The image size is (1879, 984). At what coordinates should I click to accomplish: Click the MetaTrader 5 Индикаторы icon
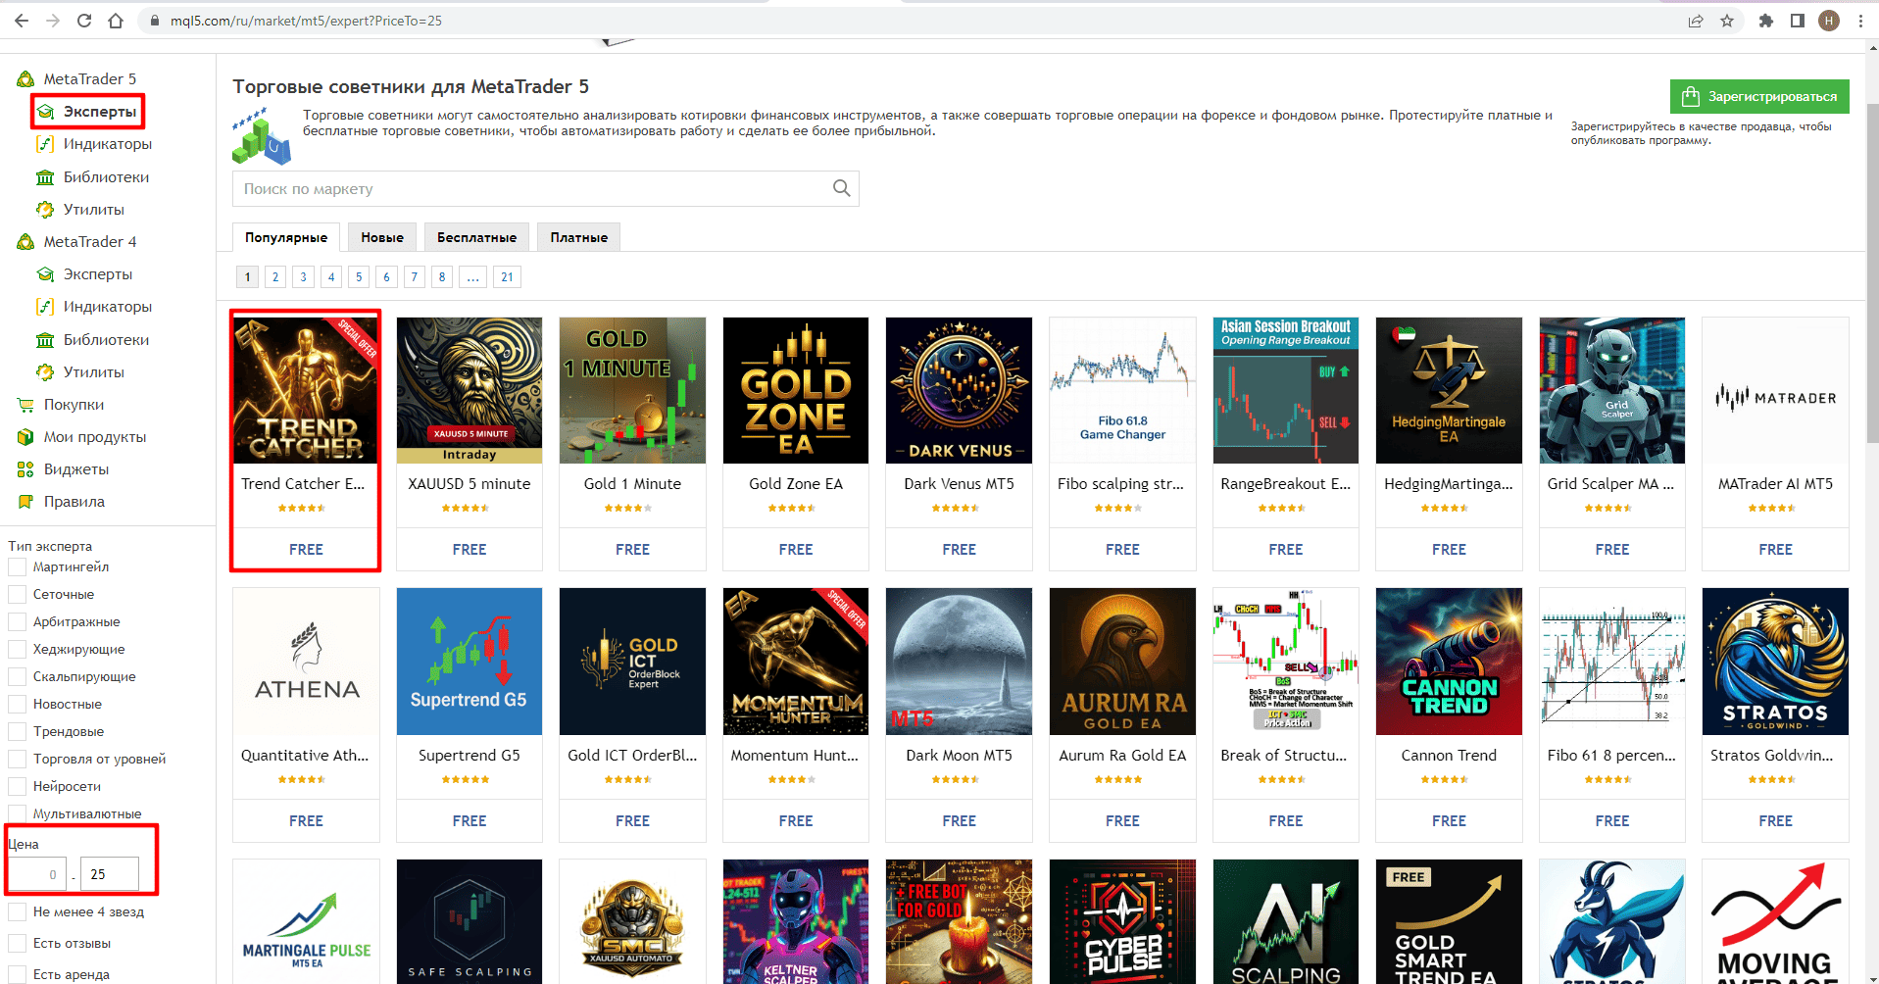coord(45,144)
